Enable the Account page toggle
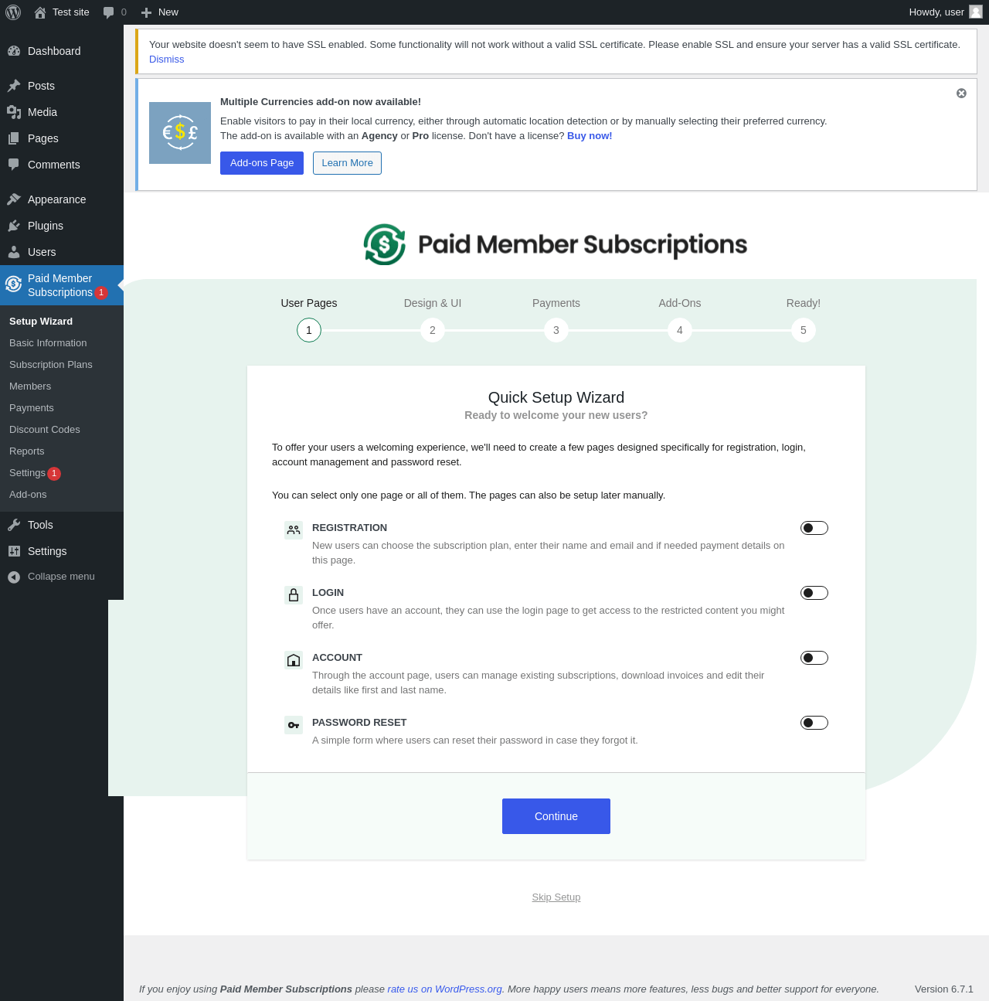989x1001 pixels. (x=814, y=658)
